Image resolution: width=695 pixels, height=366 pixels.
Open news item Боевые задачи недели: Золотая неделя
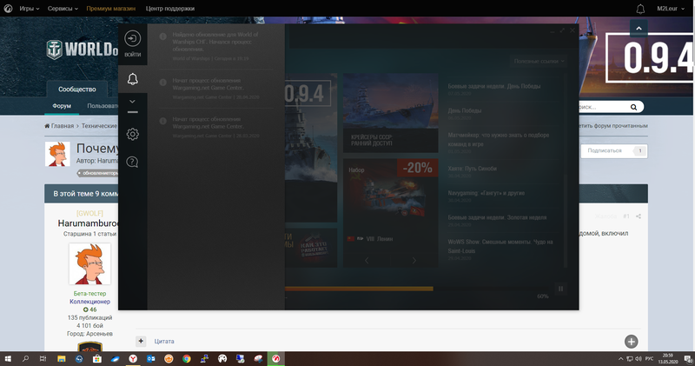[x=497, y=217]
